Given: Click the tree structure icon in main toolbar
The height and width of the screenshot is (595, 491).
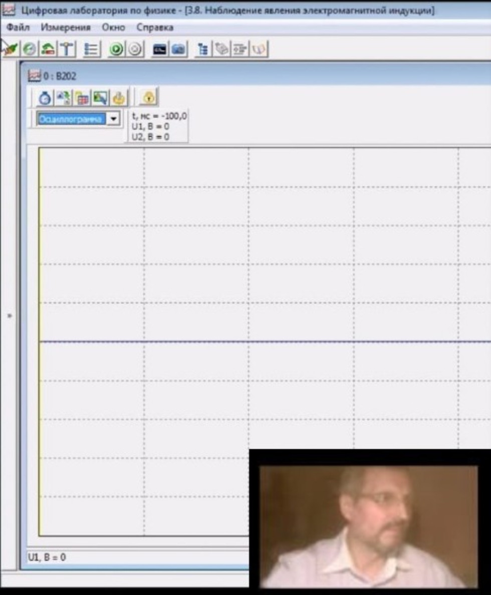Looking at the screenshot, I should pyautogui.click(x=203, y=49).
